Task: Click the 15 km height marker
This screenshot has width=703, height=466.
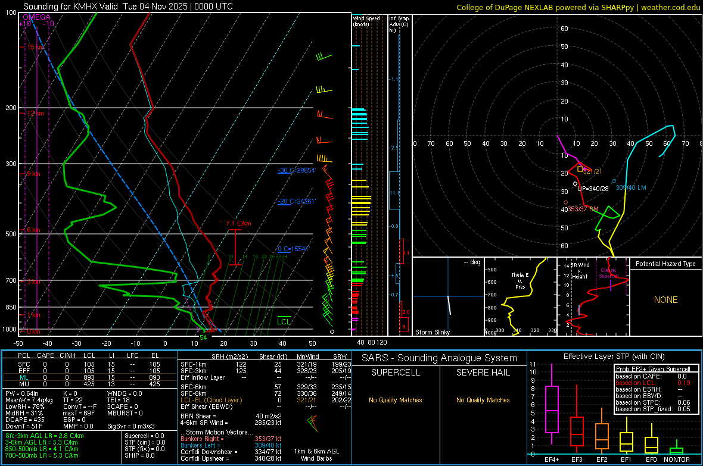Action: [x=36, y=47]
